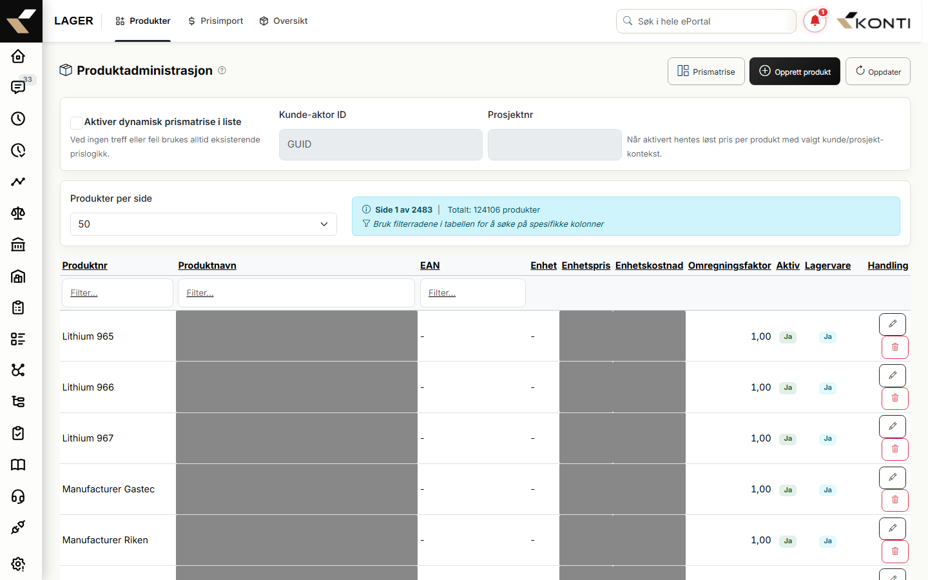Sort by EAN column header

[430, 266]
